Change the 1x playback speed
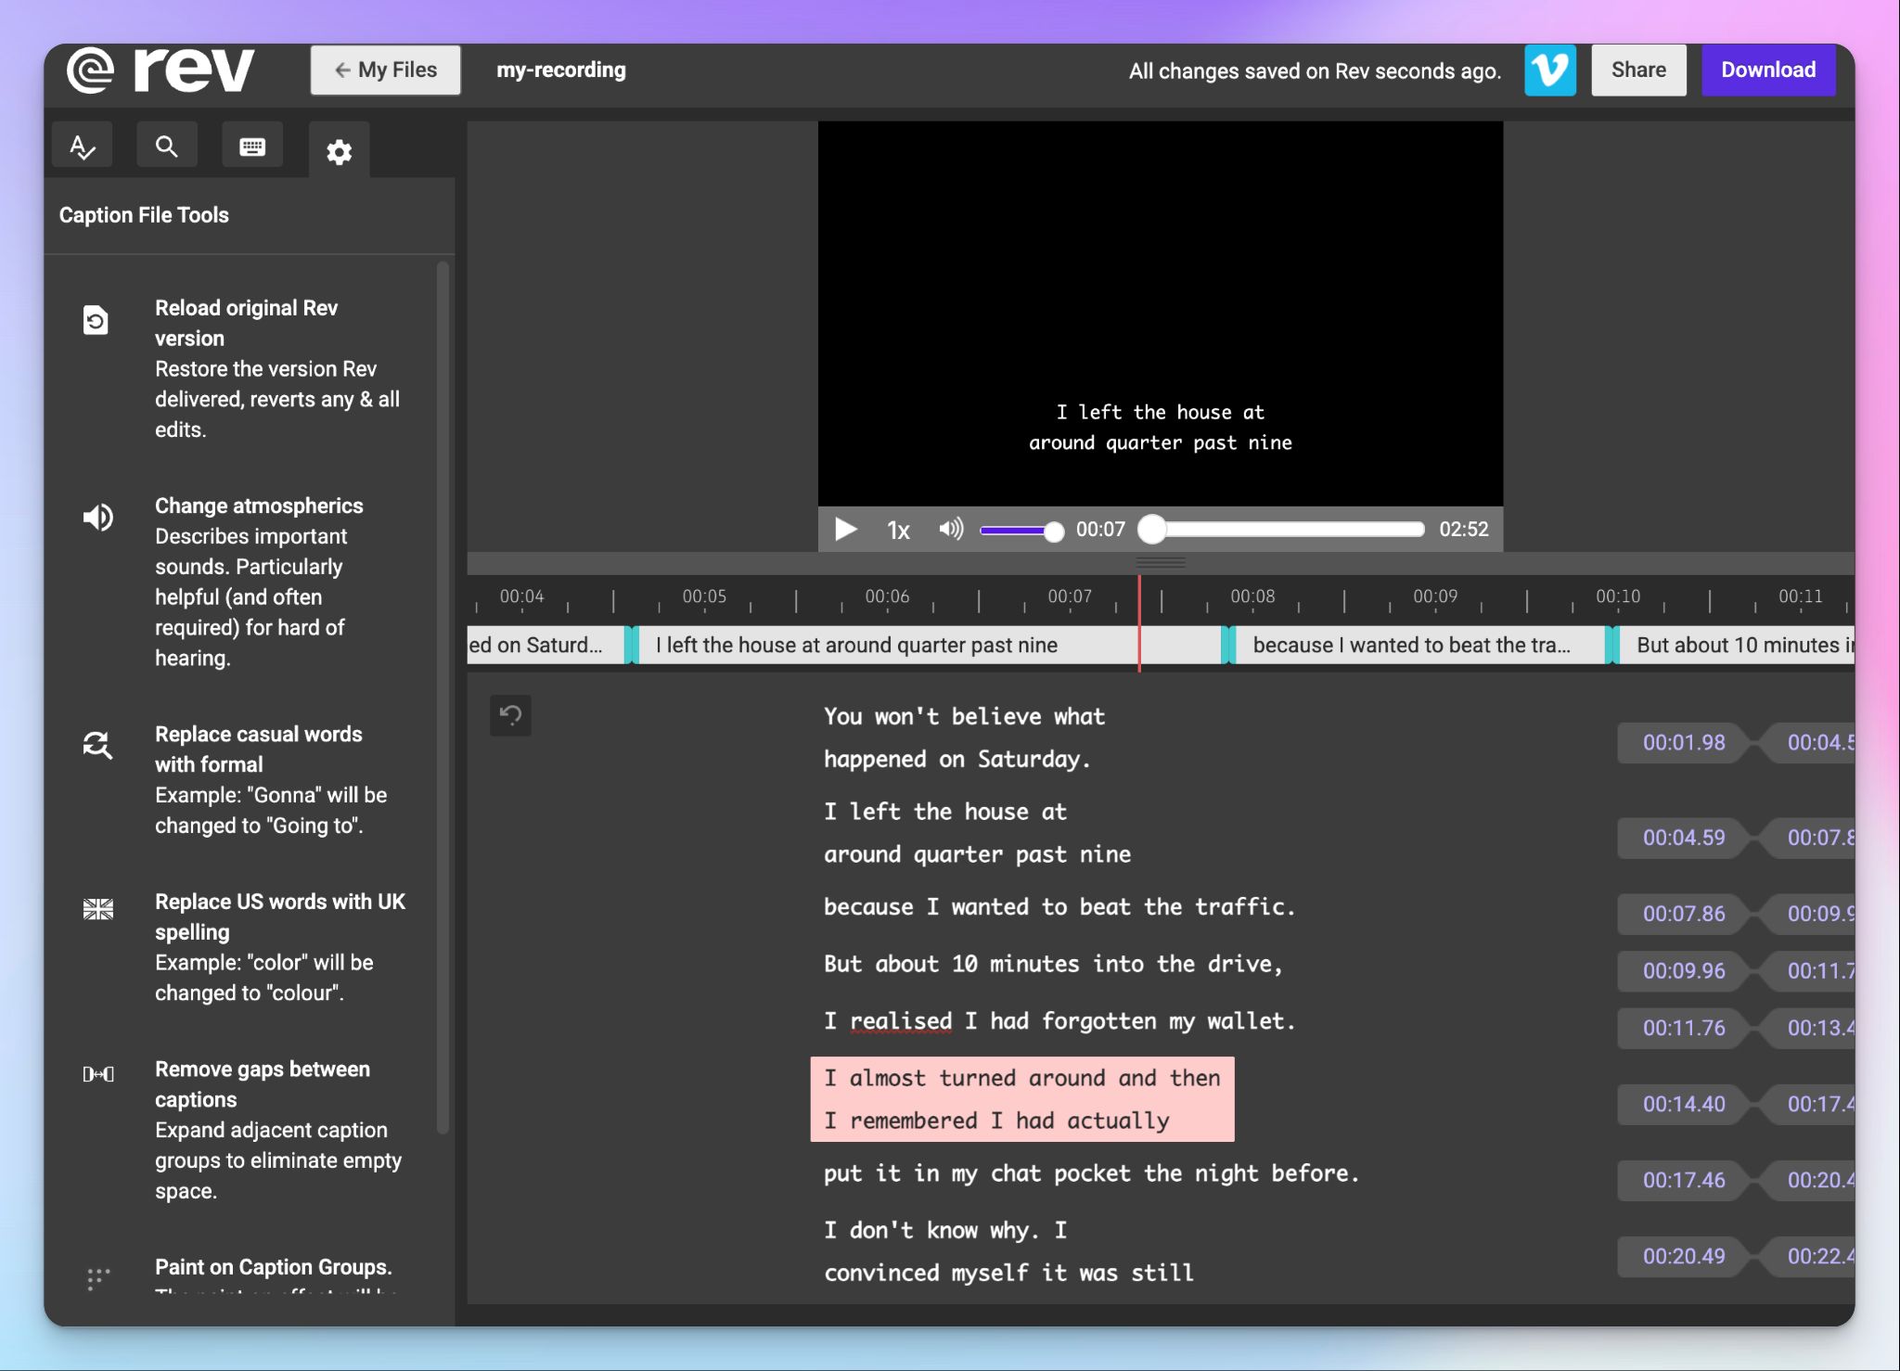The width and height of the screenshot is (1900, 1371). click(898, 530)
